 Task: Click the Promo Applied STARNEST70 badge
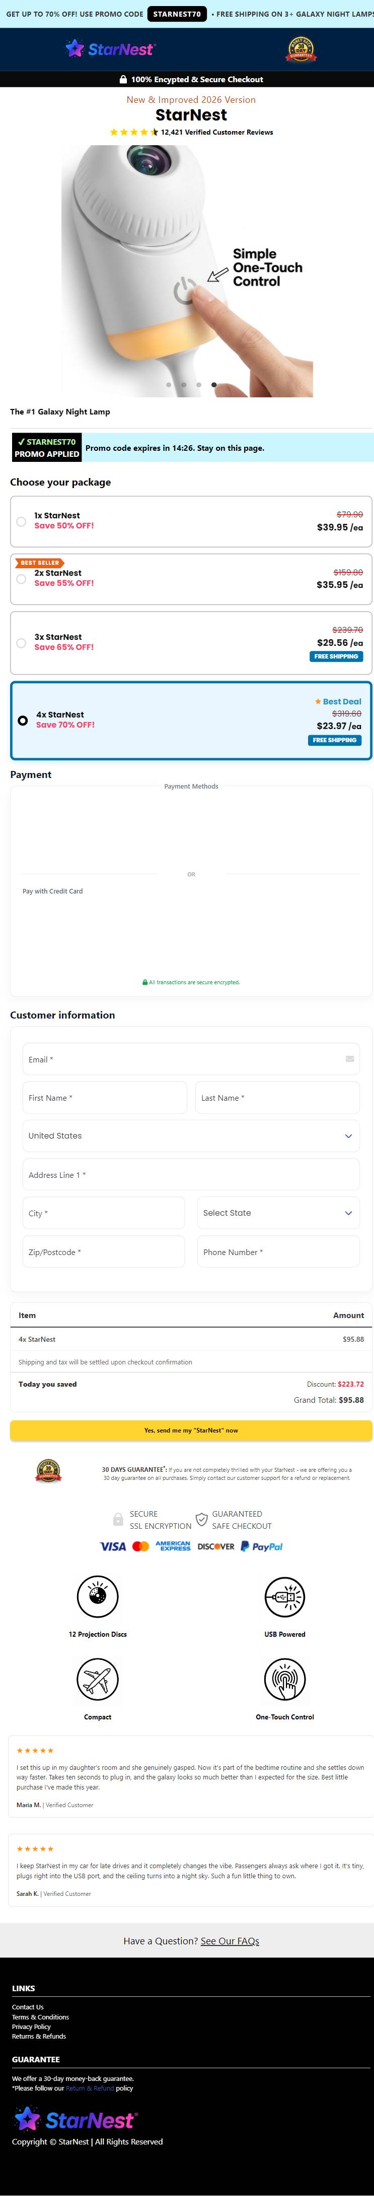[47, 448]
